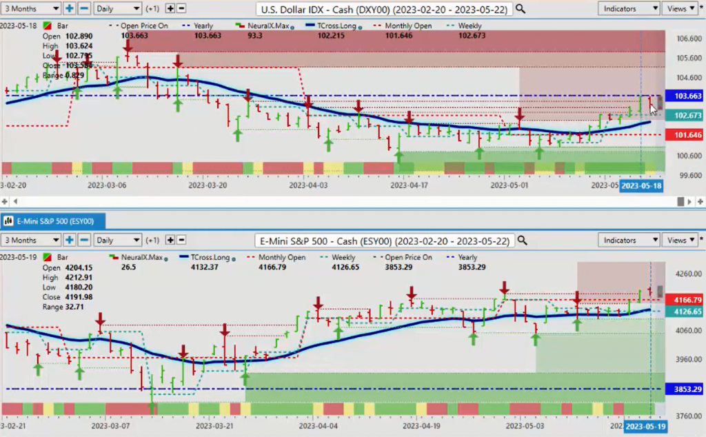This screenshot has width=706, height=437.
Task: Click the black plus in the E-Mini S&P toolbar
Action: click(x=170, y=240)
